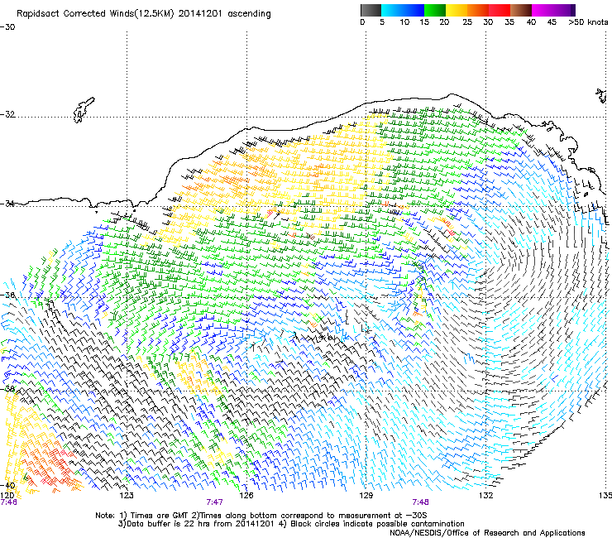
Task: Click the longitude label '129'
Action: (x=366, y=496)
